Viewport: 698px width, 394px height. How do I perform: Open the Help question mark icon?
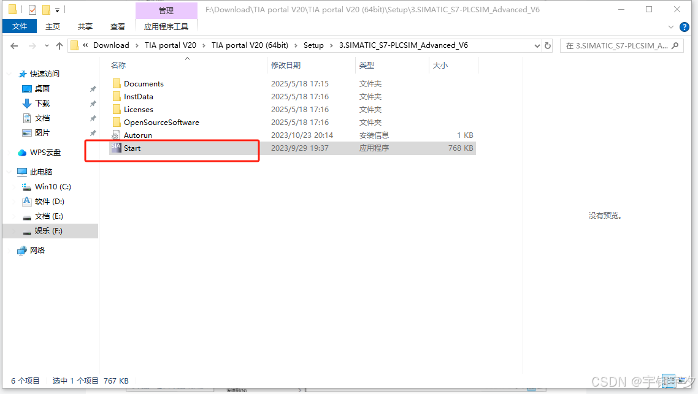pyautogui.click(x=685, y=27)
